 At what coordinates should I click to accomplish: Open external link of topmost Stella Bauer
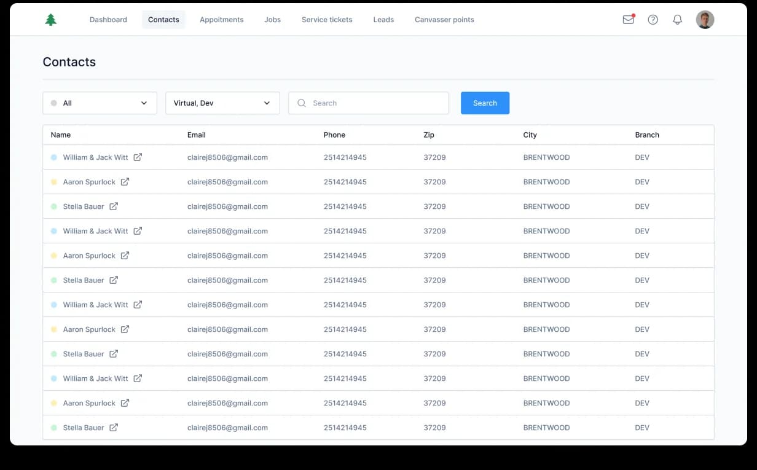[x=114, y=206]
